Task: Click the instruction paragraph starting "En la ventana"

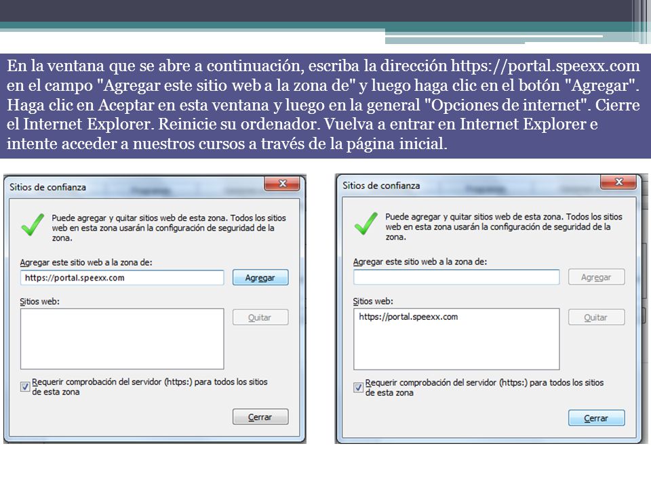Action: pos(323,104)
